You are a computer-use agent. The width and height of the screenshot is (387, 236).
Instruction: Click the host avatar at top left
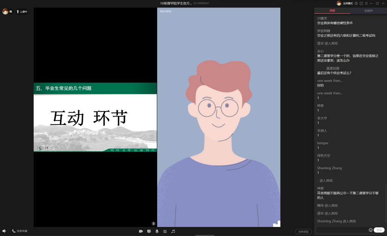pos(5,12)
